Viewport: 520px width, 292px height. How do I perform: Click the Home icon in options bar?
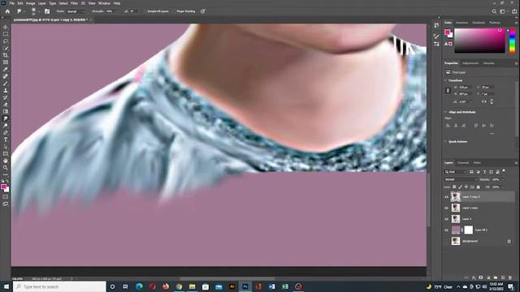tap(7, 11)
